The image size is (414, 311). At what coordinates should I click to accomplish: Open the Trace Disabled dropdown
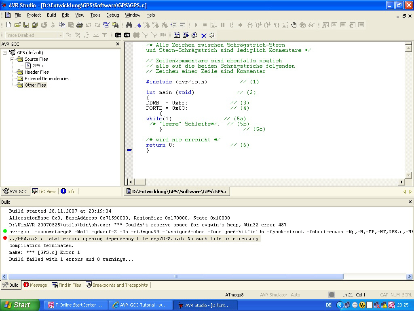click(x=61, y=35)
